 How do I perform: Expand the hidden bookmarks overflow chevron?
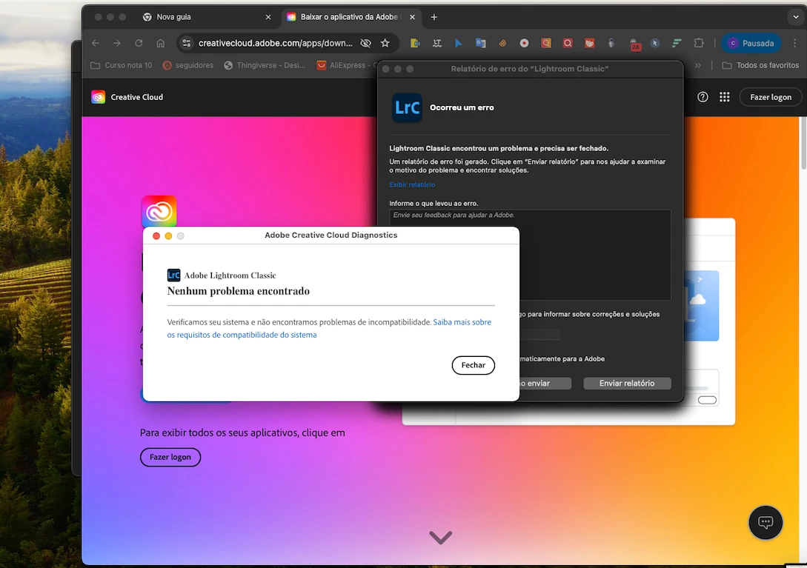[698, 65]
